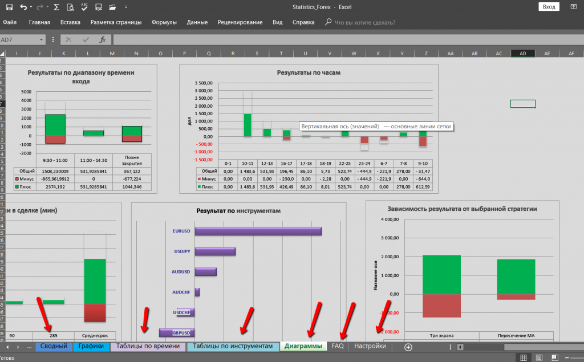Click the Open folder icon
Viewport: 584px width, 362px height.
coord(113,7)
